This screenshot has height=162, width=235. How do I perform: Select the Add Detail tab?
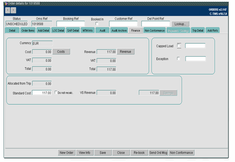click(43, 30)
